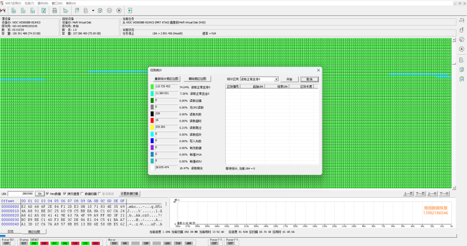Viewport: 467px width, 246px height.
Task: Click the blue 写入失败 color swatch
Action: 152,141
